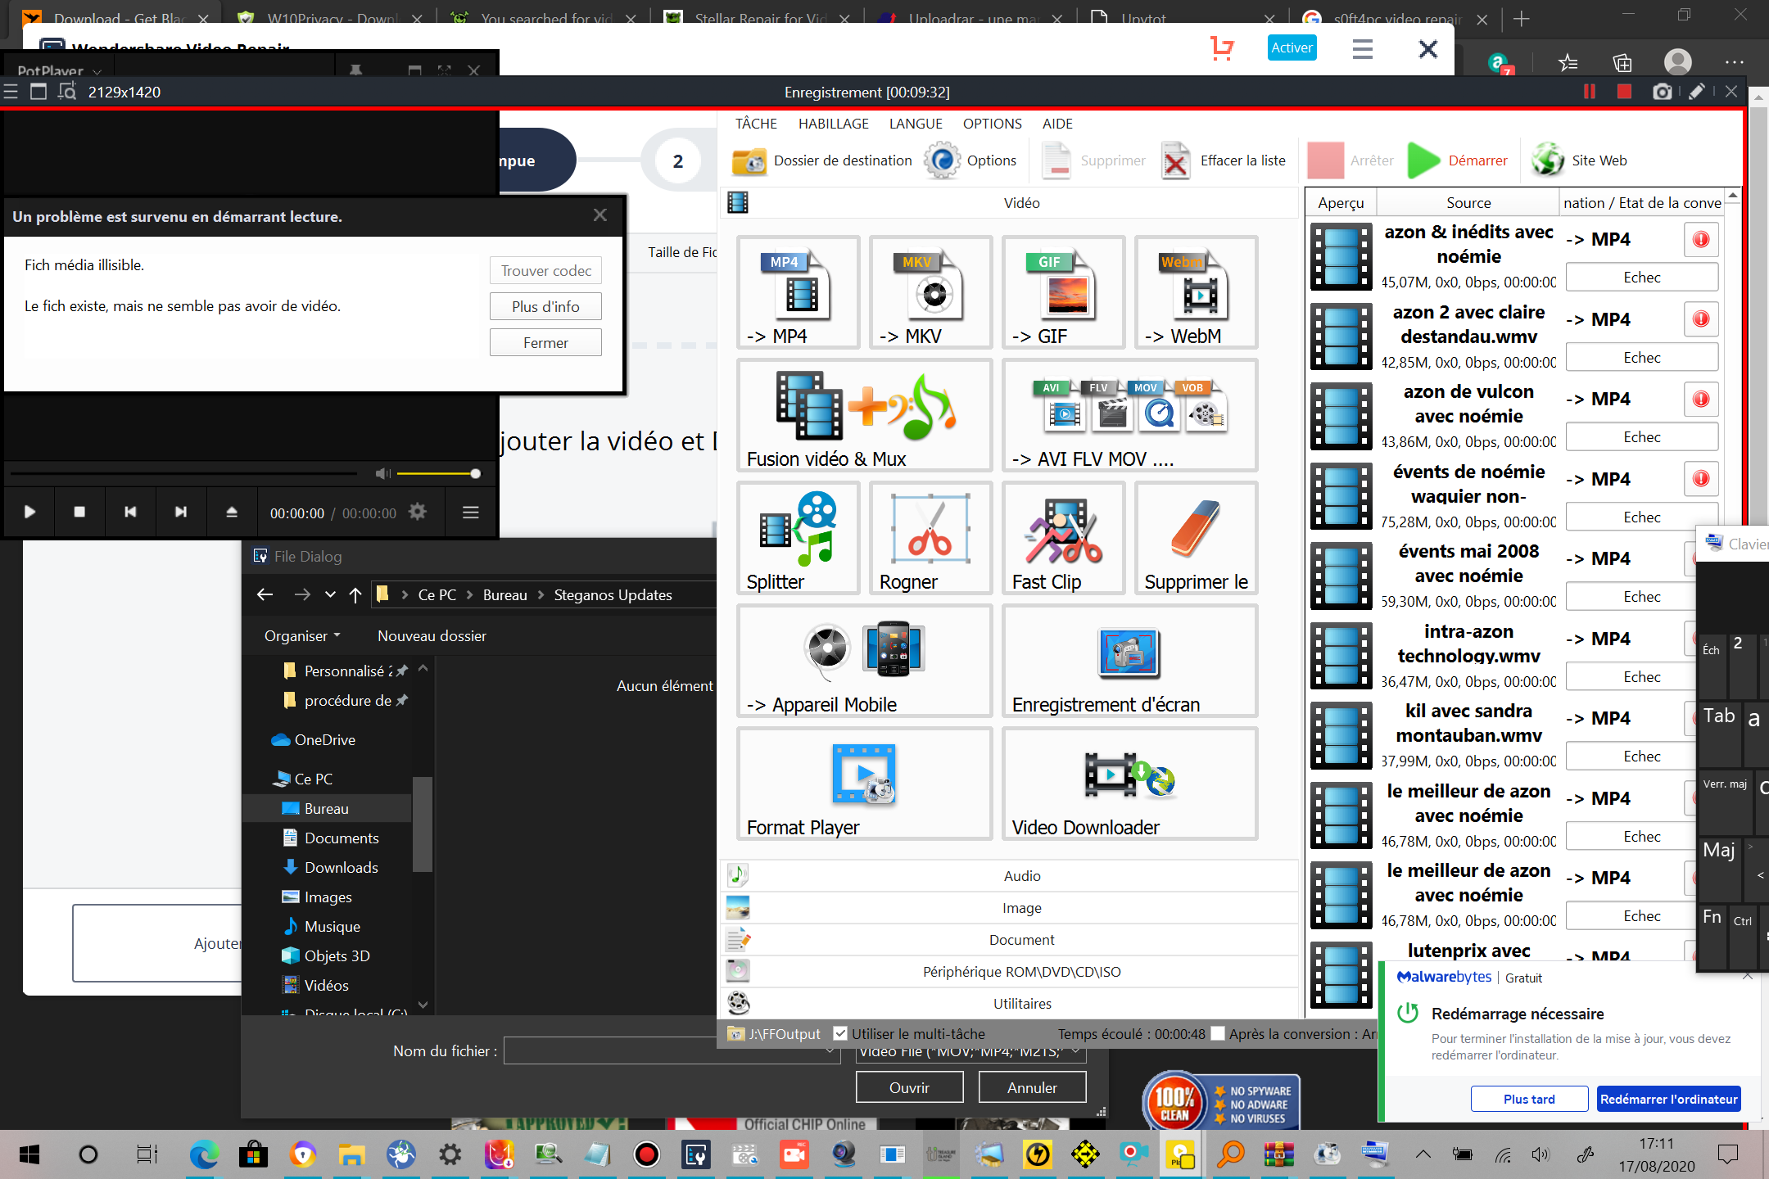This screenshot has width=1769, height=1179.
Task: Open Options in Format Factory toolbar
Action: (x=971, y=160)
